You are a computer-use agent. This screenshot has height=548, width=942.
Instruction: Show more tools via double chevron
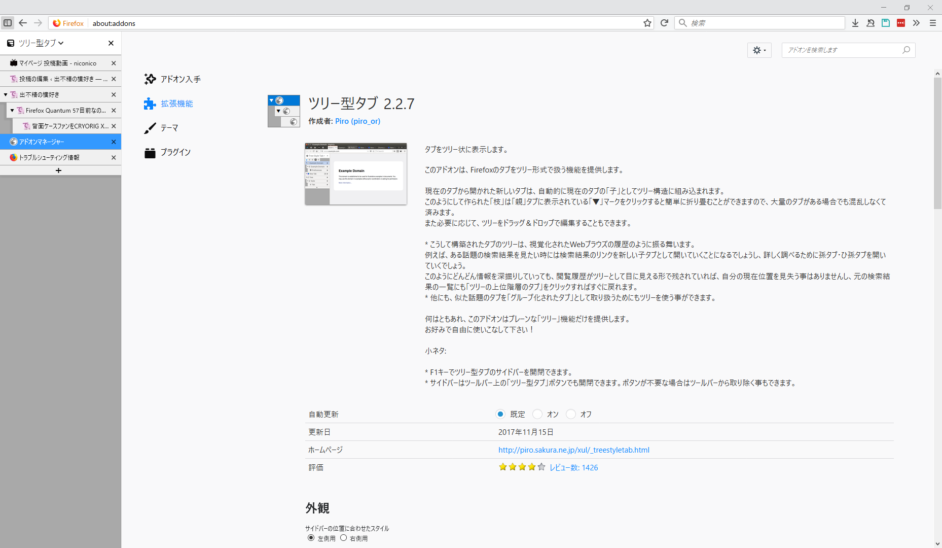tap(916, 23)
